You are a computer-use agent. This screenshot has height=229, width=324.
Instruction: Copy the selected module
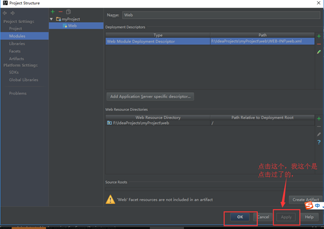pos(68,12)
